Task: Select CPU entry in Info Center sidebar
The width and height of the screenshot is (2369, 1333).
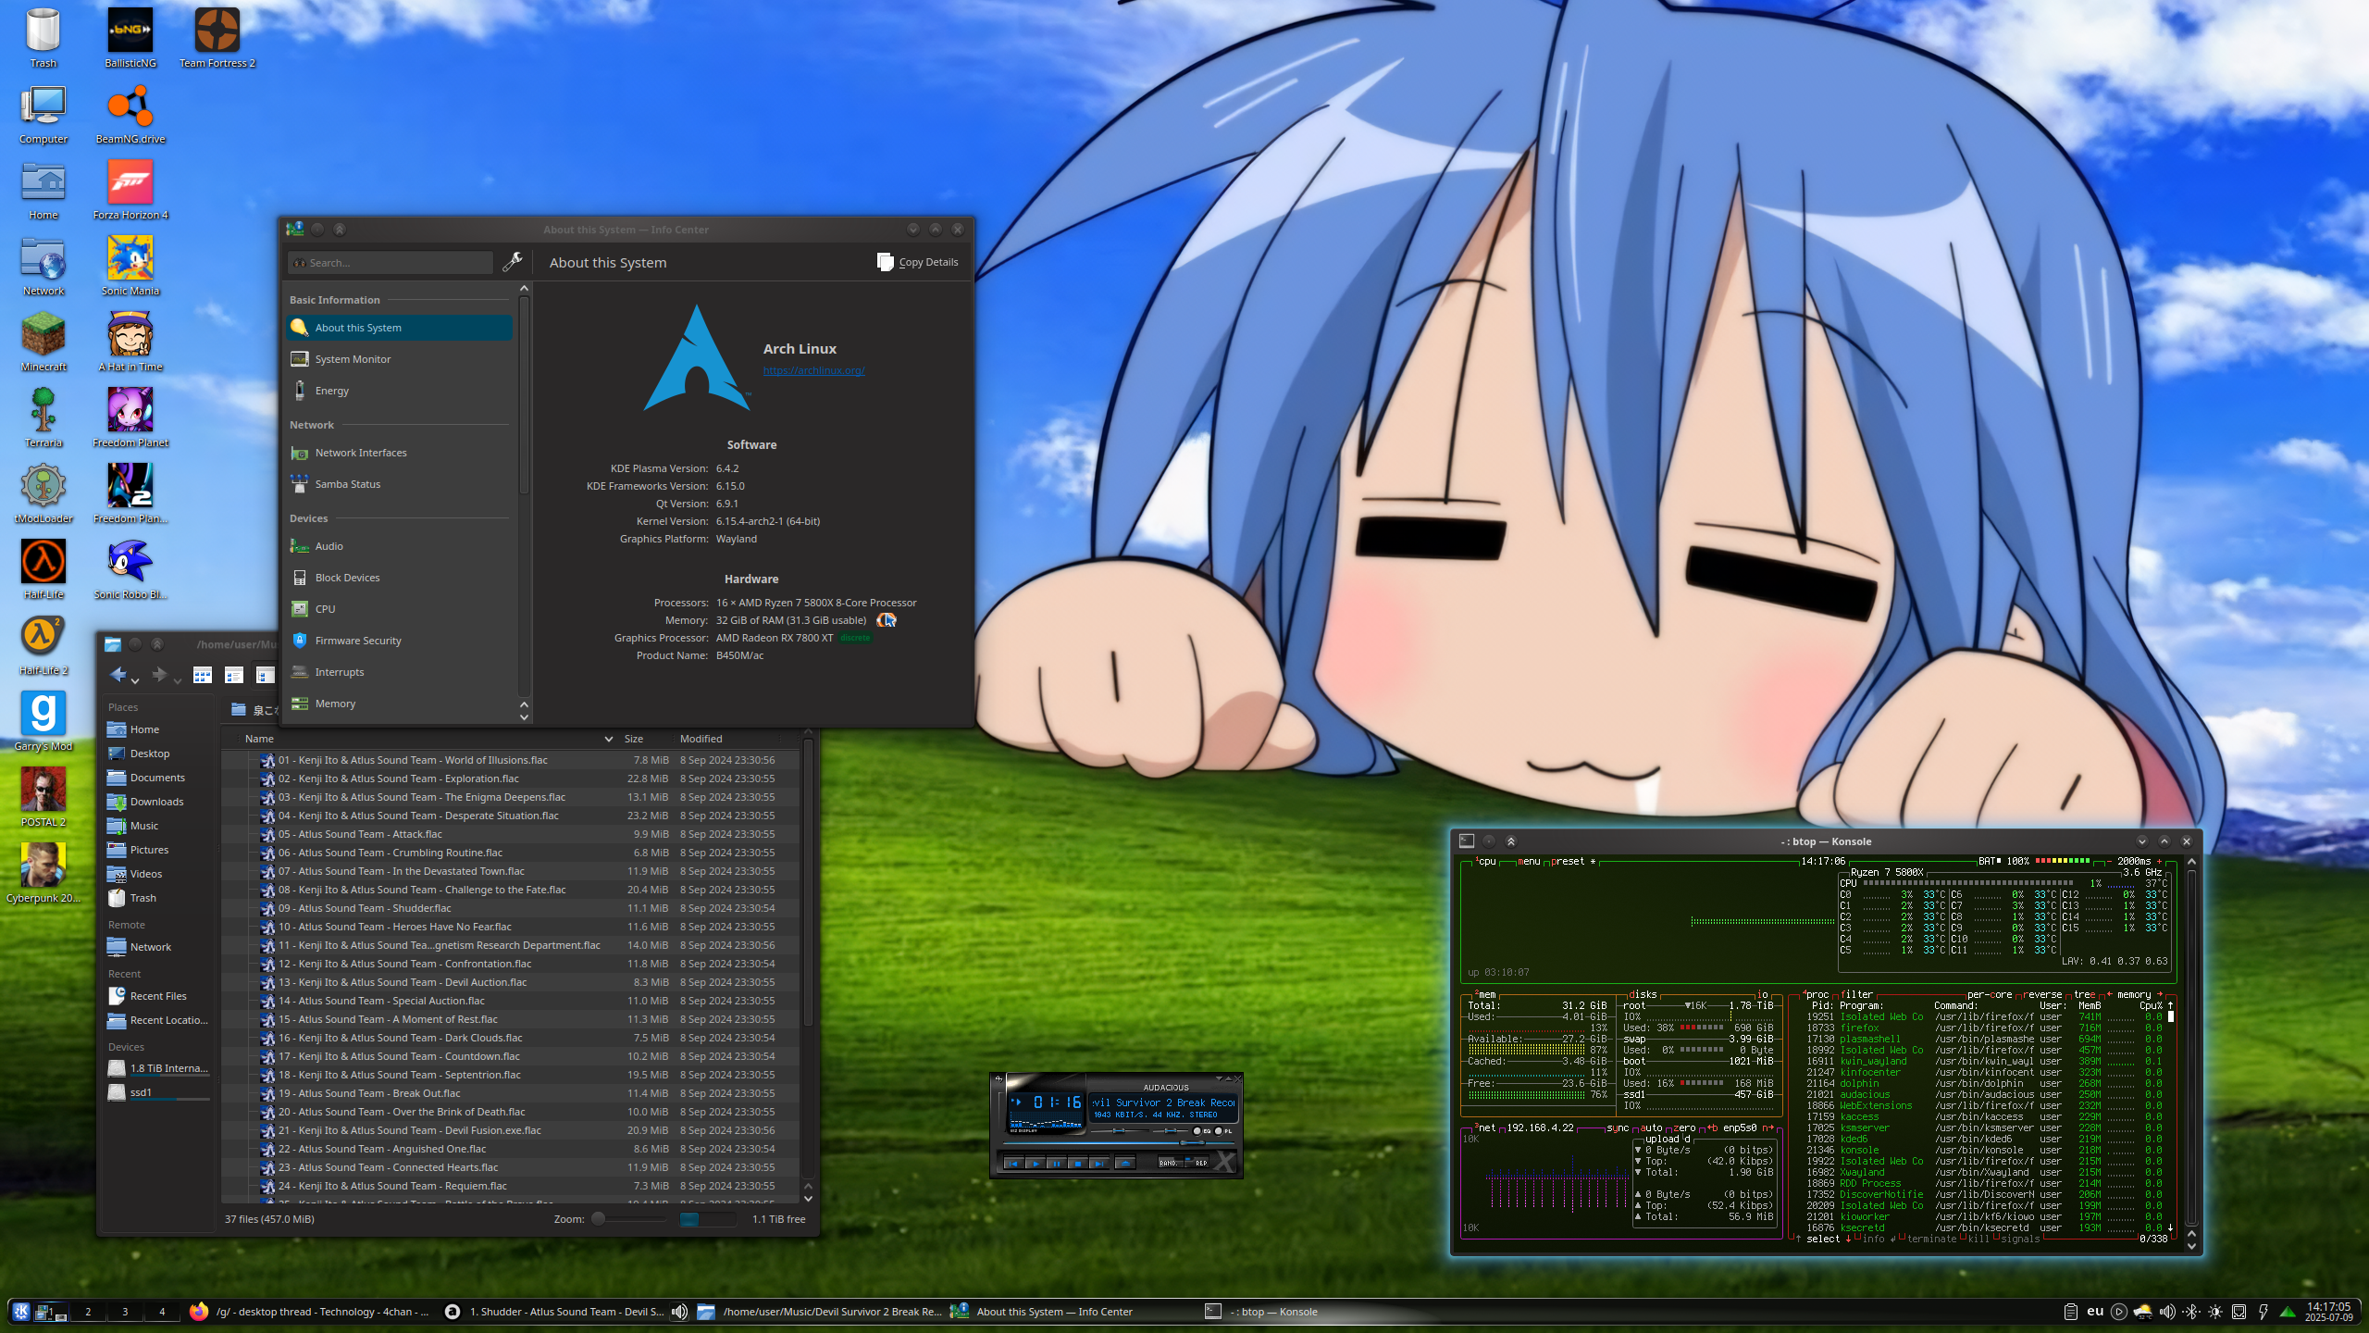Action: [399, 609]
